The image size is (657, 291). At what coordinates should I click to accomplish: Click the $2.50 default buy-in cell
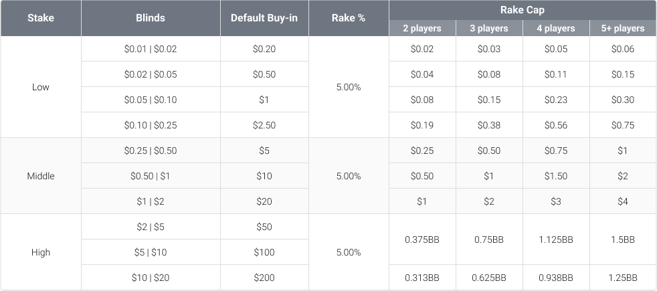click(264, 125)
